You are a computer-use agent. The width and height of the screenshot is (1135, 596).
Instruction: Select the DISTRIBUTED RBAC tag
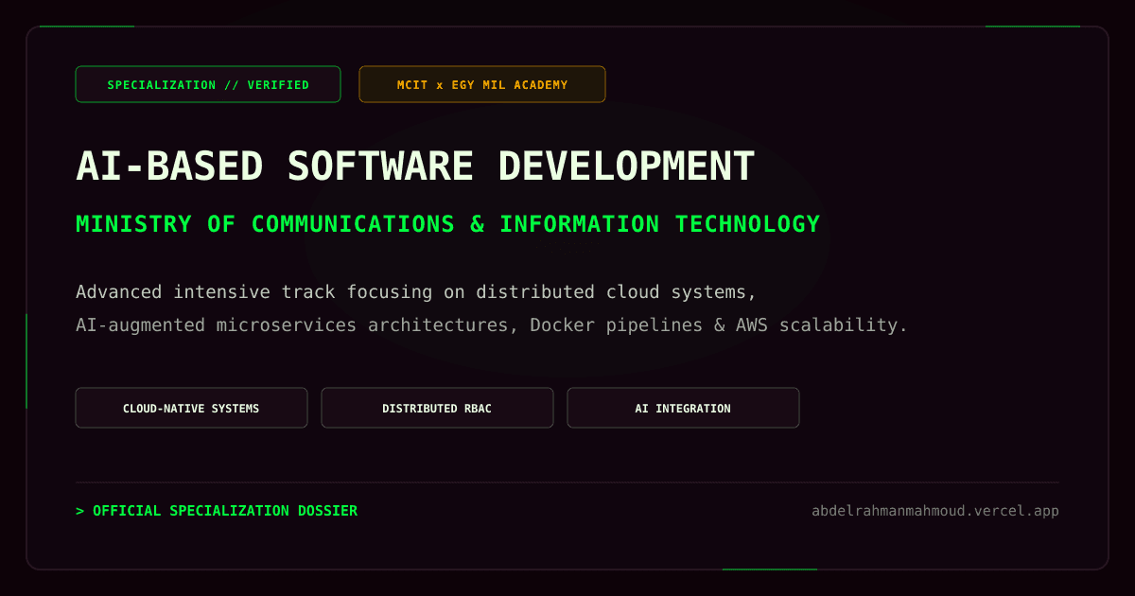[x=437, y=408]
